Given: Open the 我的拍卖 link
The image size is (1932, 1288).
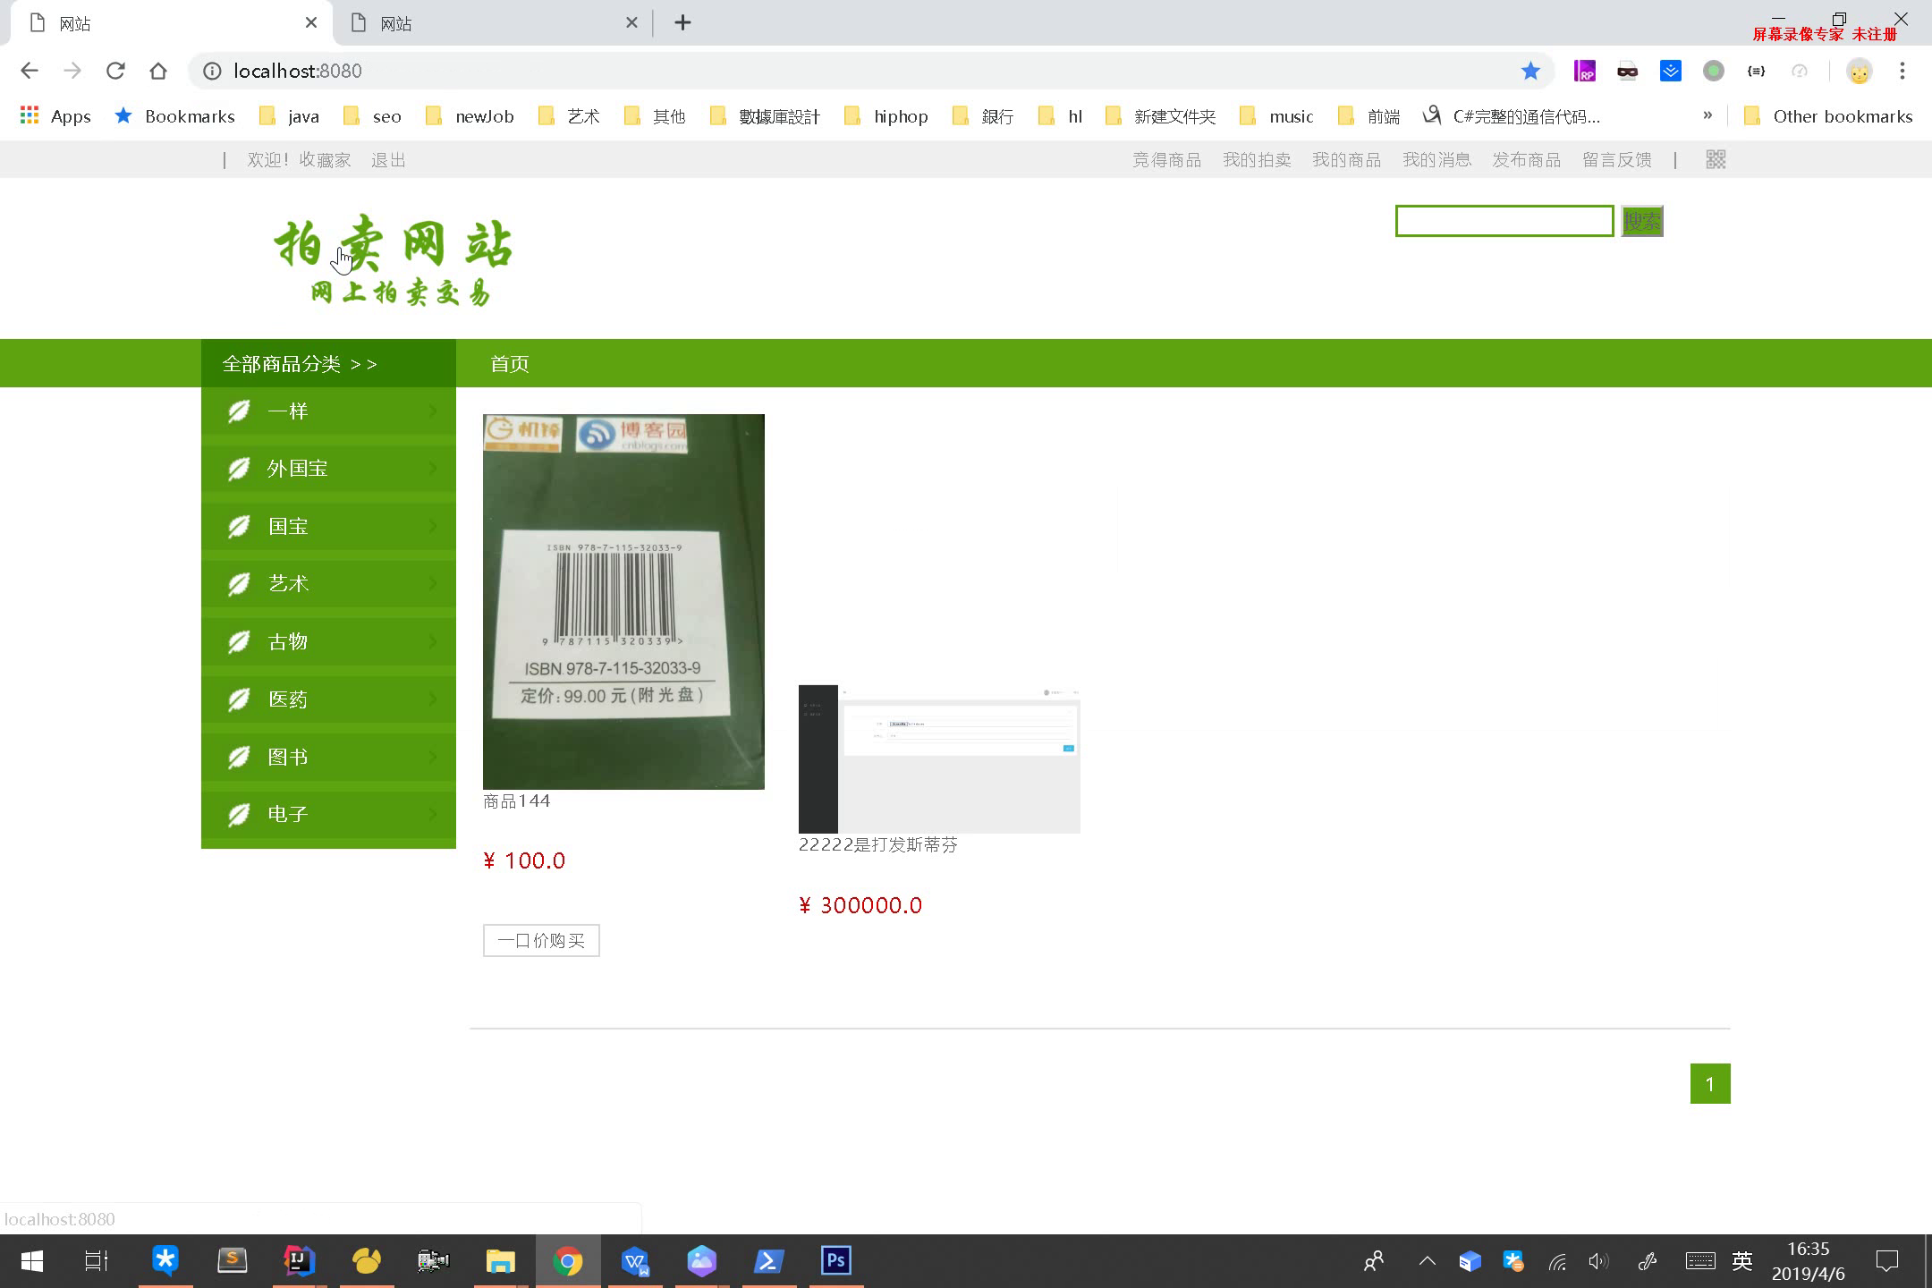Looking at the screenshot, I should click(x=1257, y=160).
